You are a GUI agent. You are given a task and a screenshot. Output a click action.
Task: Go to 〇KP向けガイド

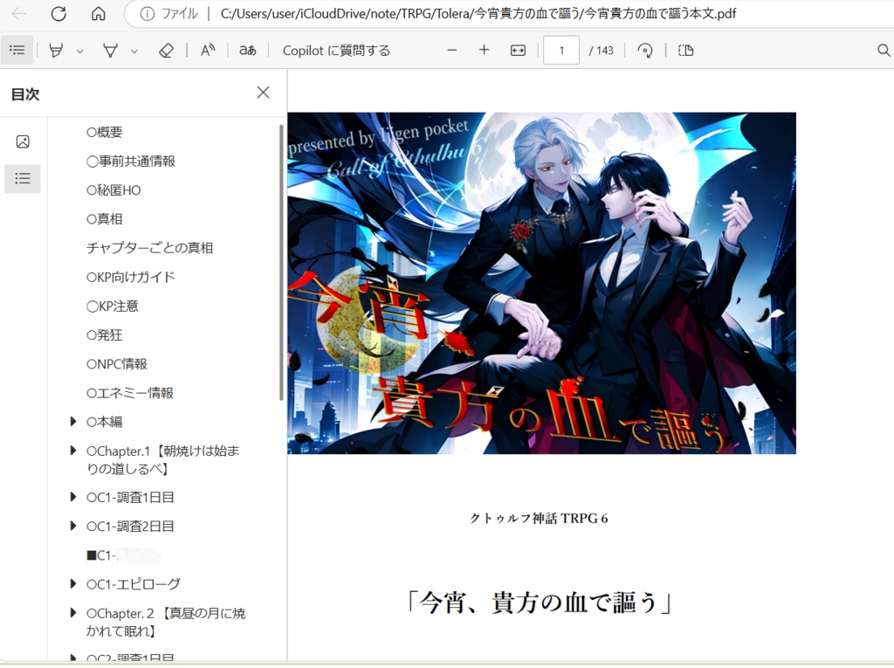pyautogui.click(x=131, y=277)
